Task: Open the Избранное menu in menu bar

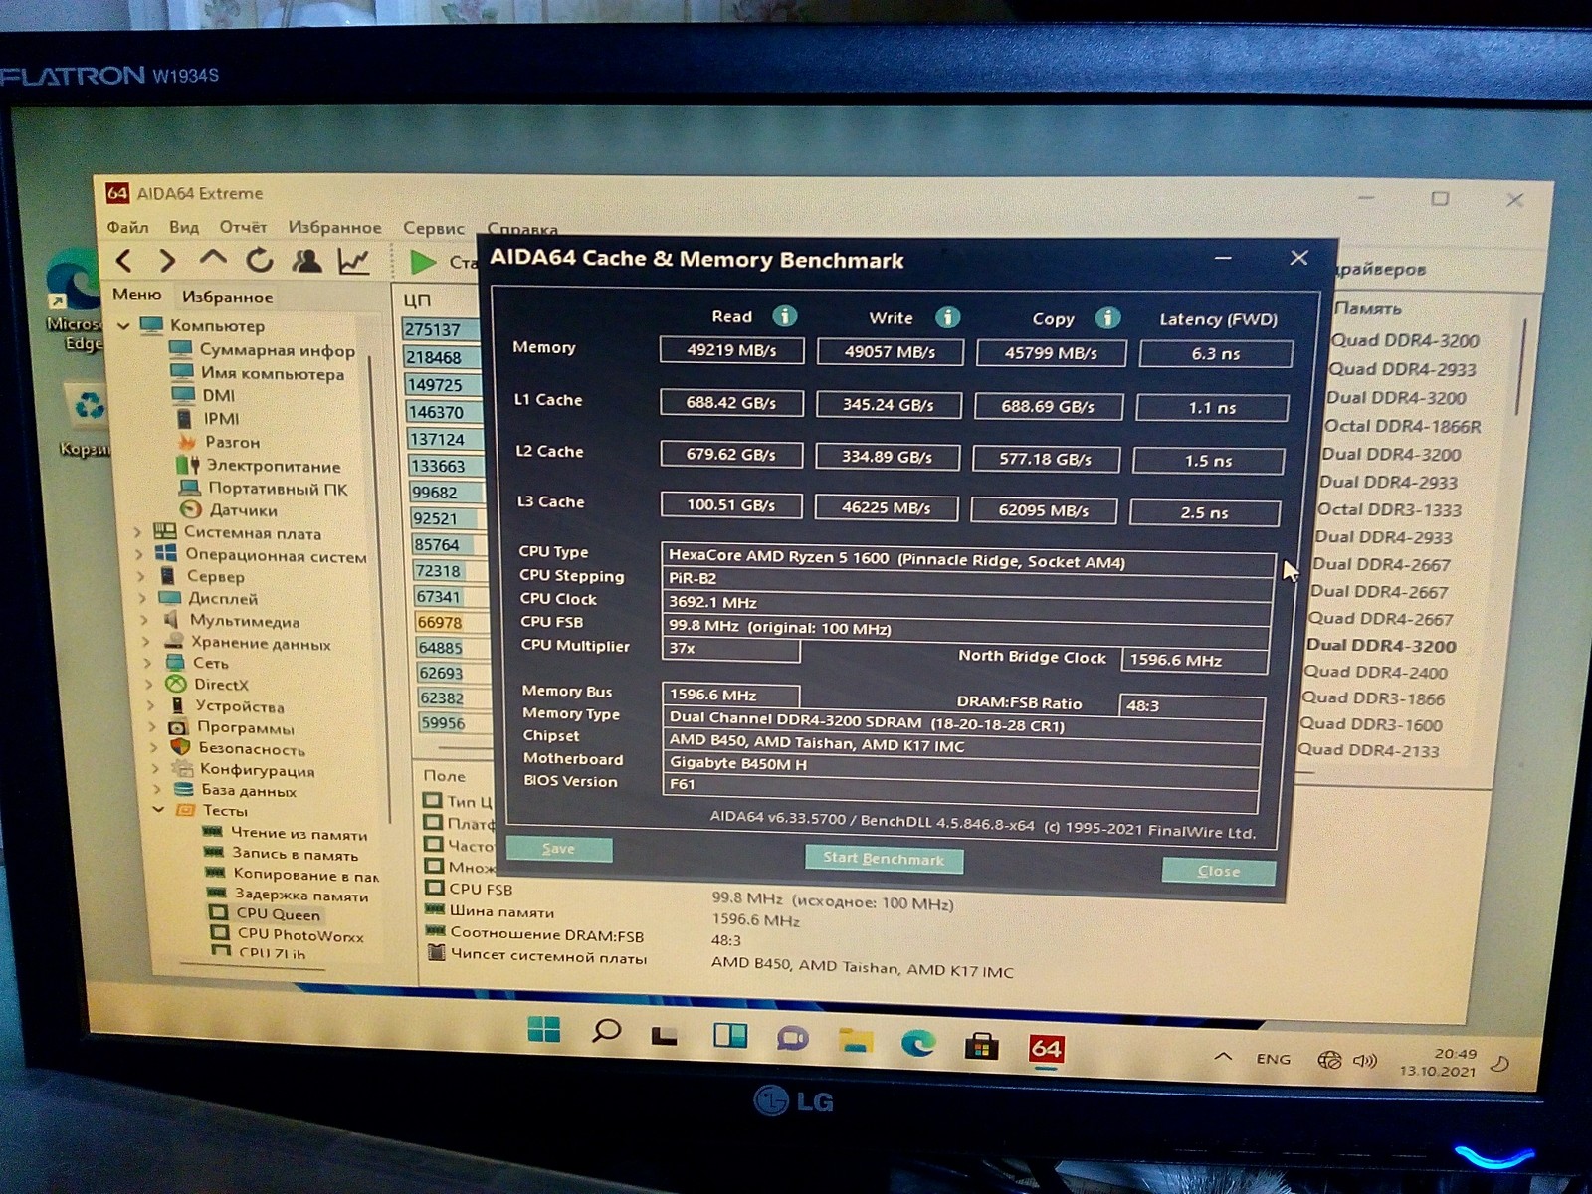Action: click(x=334, y=228)
